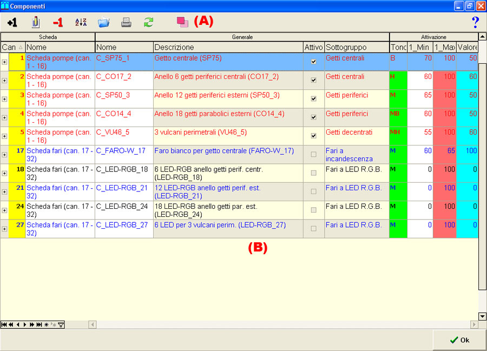Select cell '6 LED per 3 vulcani perim. (LED-RGB_27)'
The image size is (487, 351).
click(x=228, y=229)
